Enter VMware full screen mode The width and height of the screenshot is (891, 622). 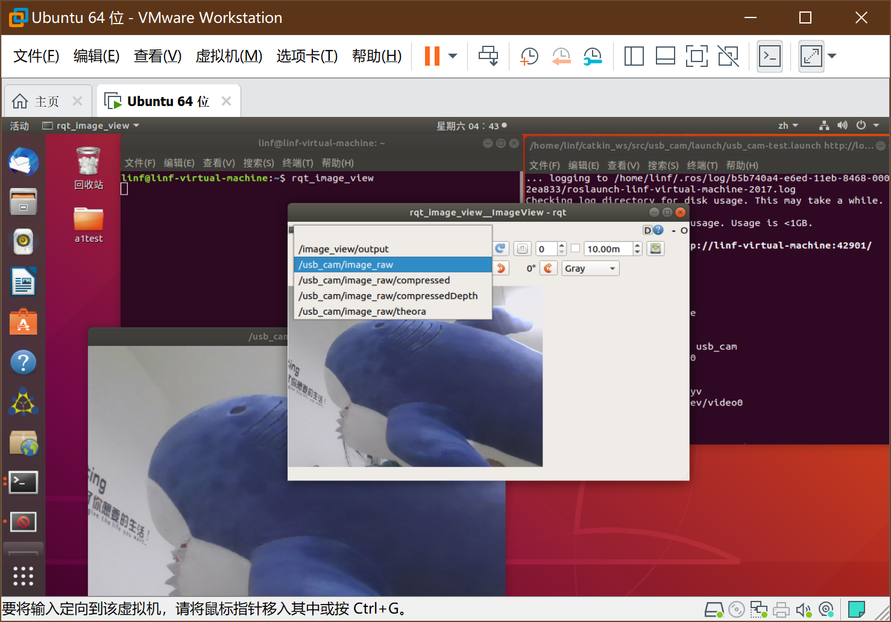[x=696, y=56]
